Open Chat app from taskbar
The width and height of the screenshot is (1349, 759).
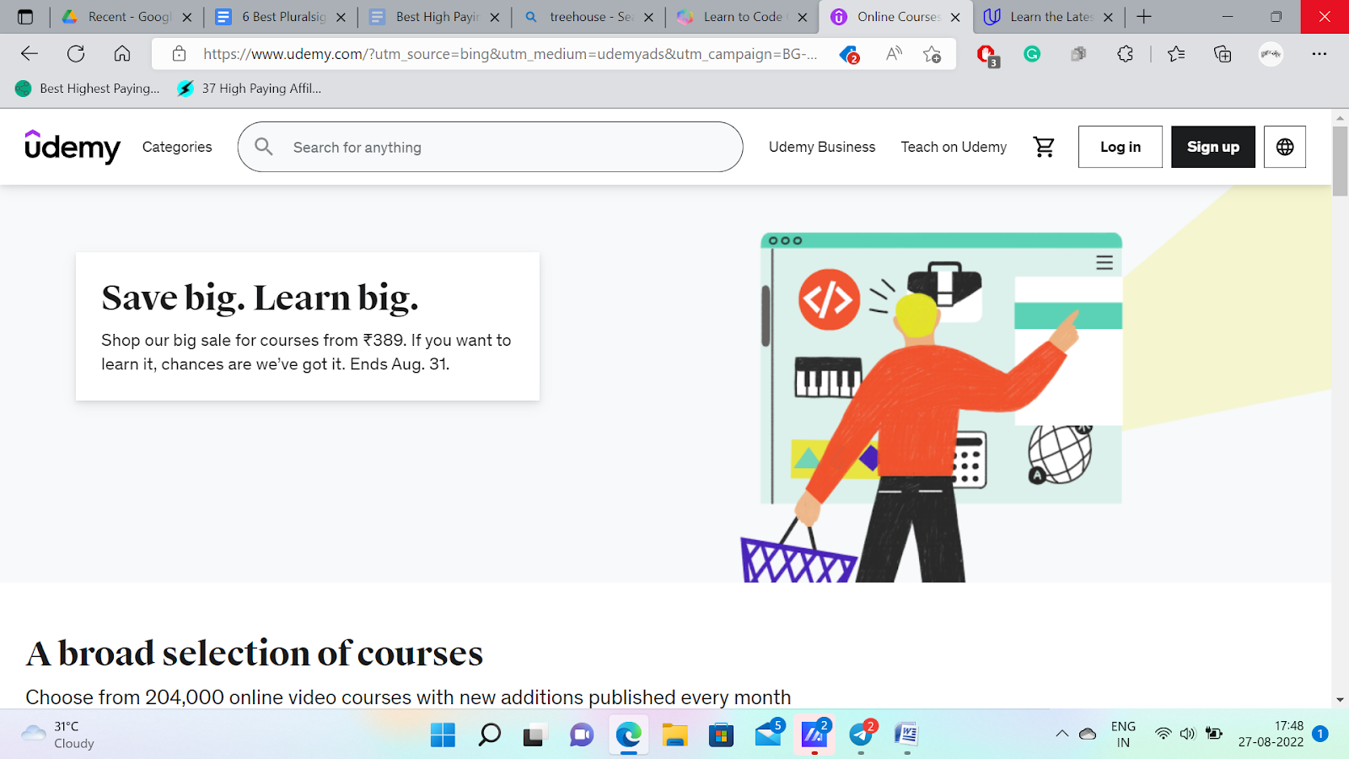tap(582, 735)
